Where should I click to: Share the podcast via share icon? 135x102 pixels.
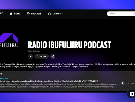click(53, 56)
